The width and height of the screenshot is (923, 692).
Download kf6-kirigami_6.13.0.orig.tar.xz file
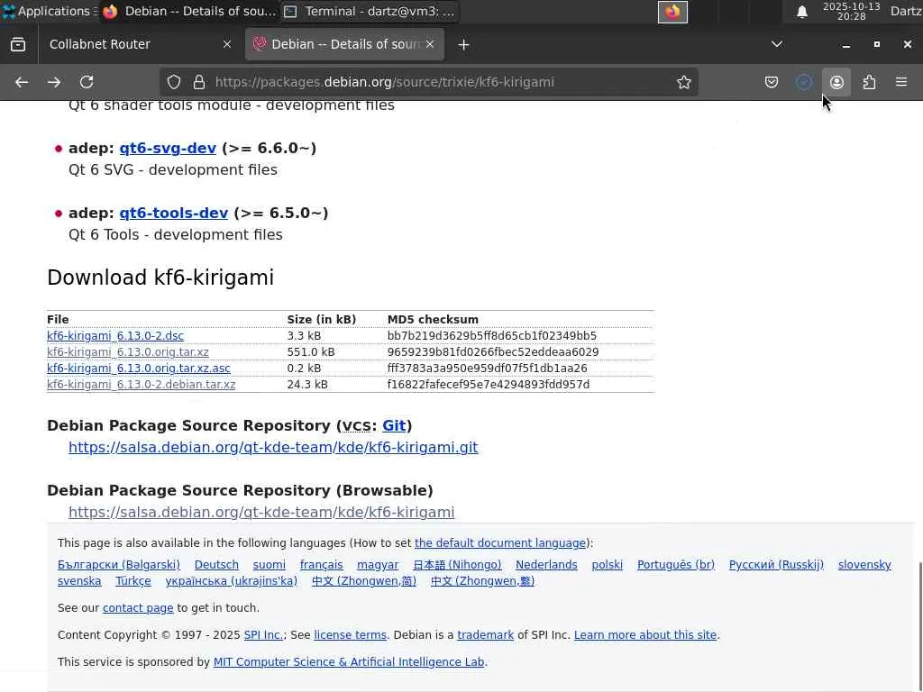pos(128,352)
